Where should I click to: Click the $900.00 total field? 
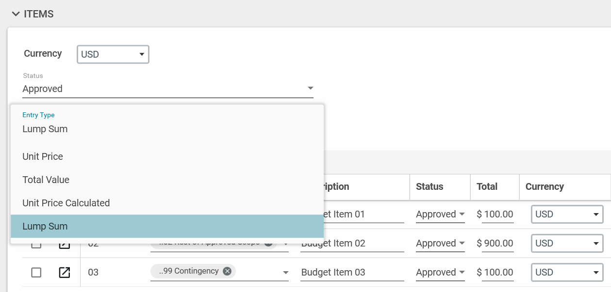point(498,243)
